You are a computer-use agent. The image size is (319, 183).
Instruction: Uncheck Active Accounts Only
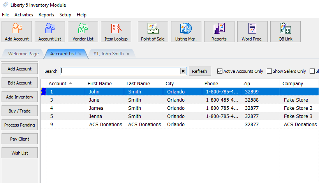[220, 71]
